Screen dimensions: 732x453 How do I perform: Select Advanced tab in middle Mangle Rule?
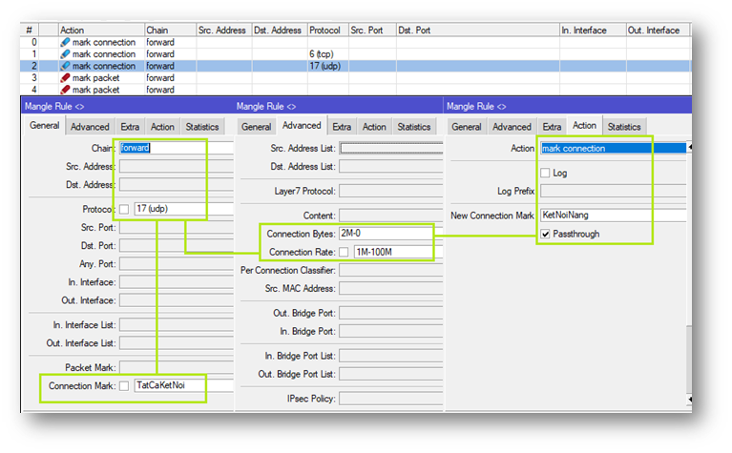coord(302,126)
